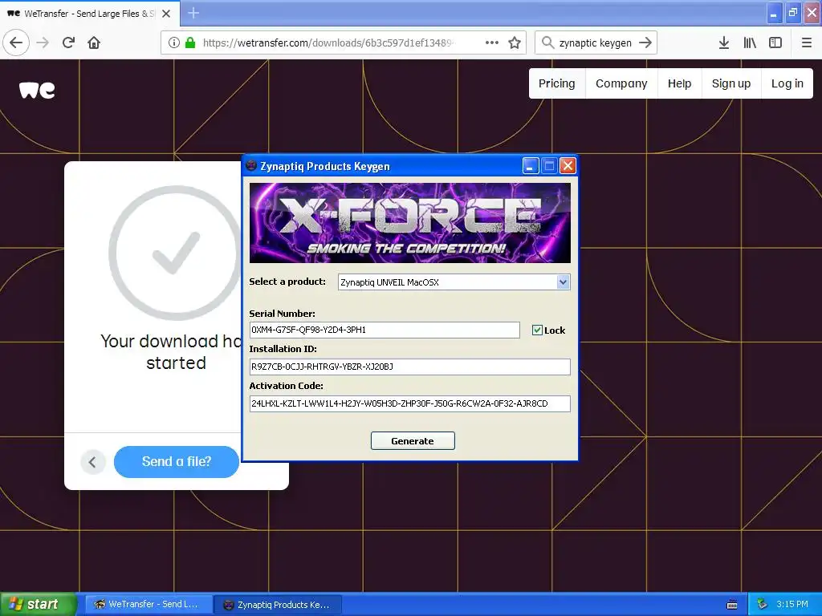Go back with WeTransfer panel chevron
Screen dimensions: 822x616
93,462
